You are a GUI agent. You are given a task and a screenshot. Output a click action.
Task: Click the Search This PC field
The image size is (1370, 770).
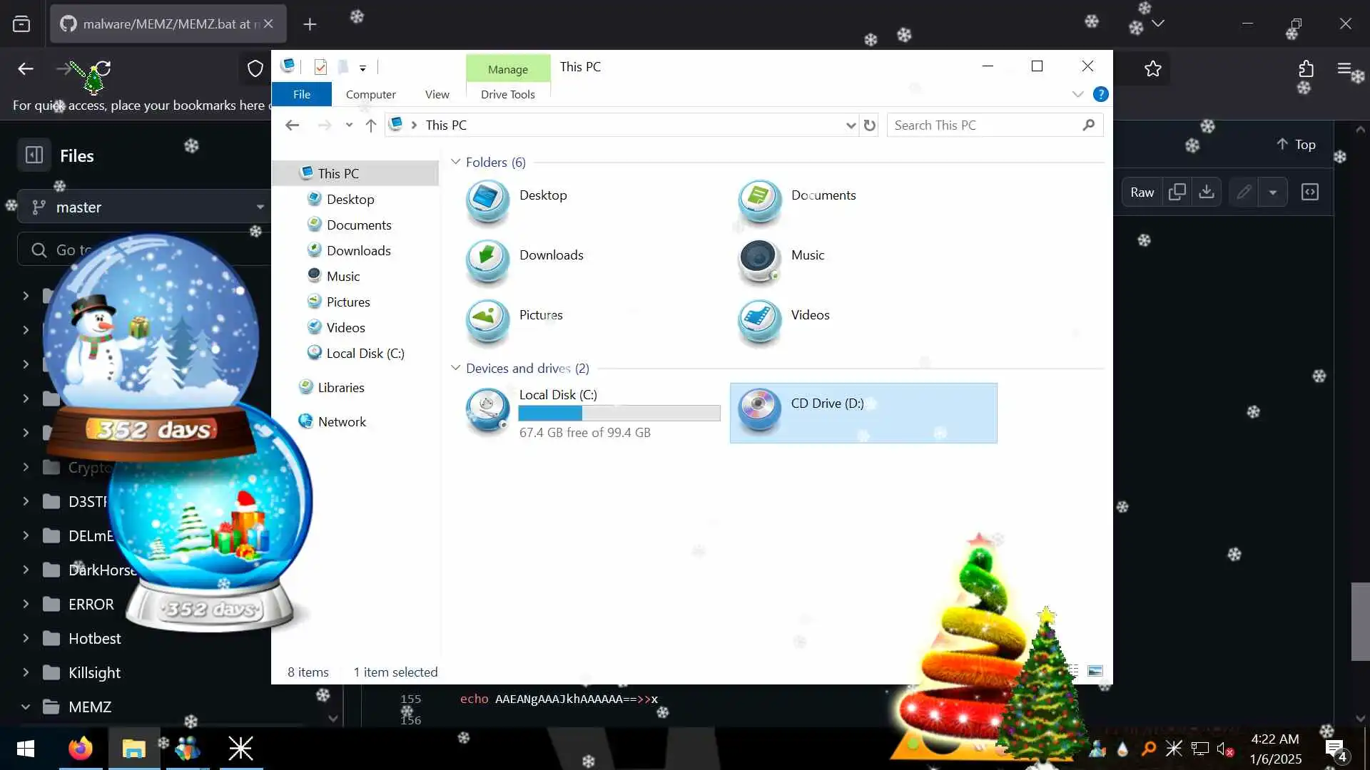click(985, 125)
